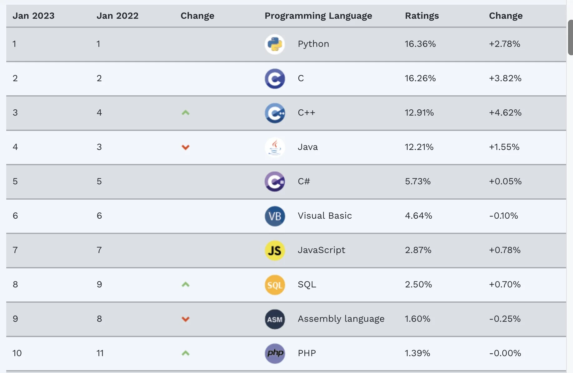The height and width of the screenshot is (373, 573).
Task: Click the vertical scrollbar thumb
Action: (x=570, y=37)
